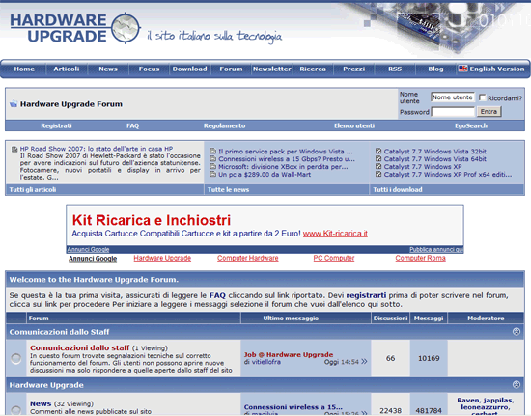531x416 pixels.
Task: Click news icon beside Il primo service pack
Action: [x=213, y=151]
